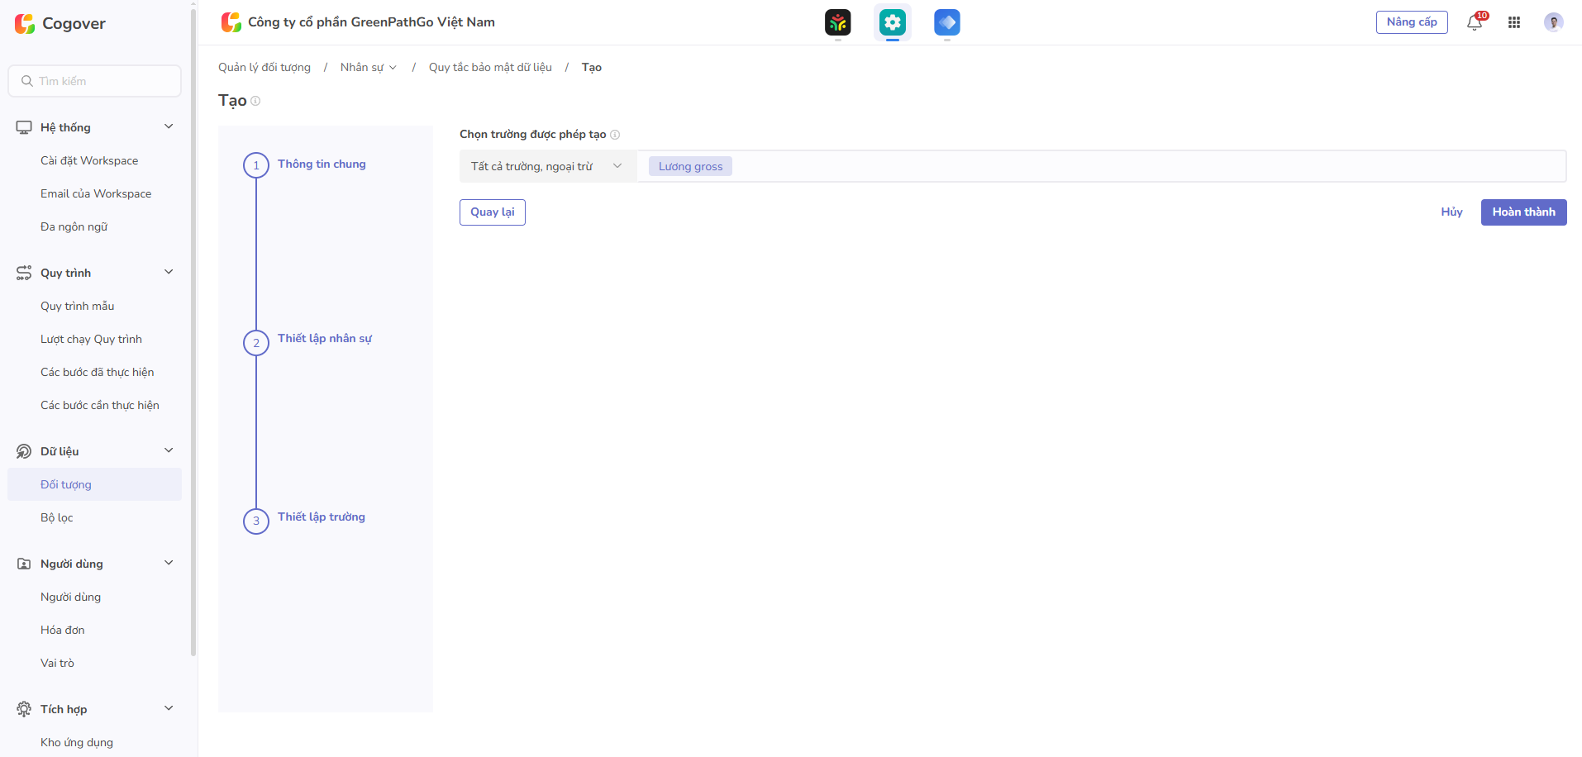
Task: Click the Hoàn thành button
Action: [1523, 212]
